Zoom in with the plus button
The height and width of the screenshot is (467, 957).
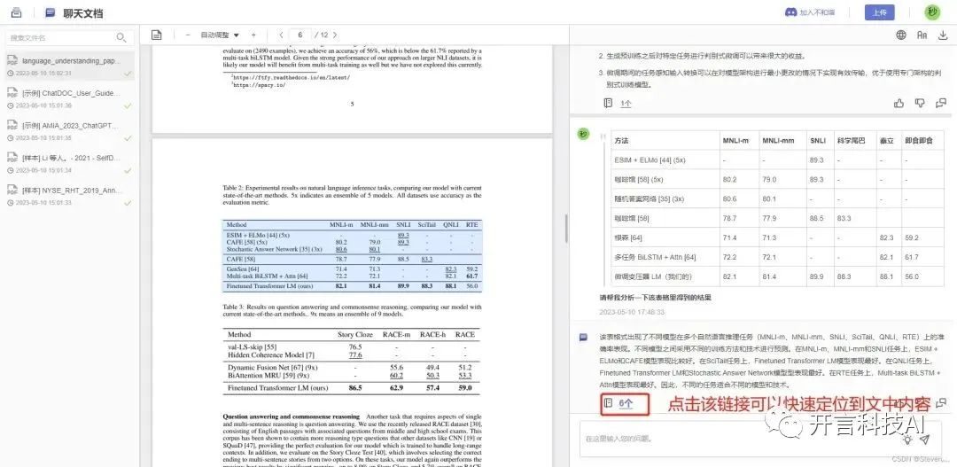point(254,35)
